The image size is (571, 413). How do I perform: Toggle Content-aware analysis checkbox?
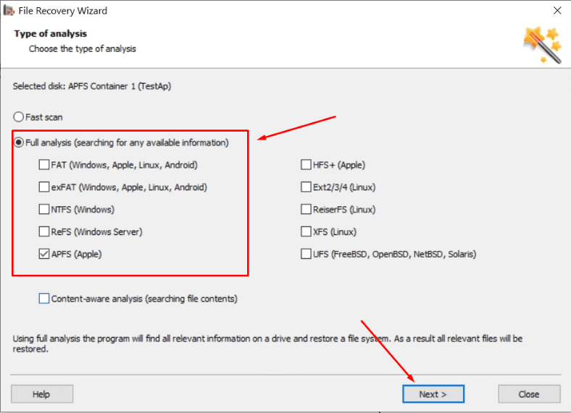tap(45, 299)
